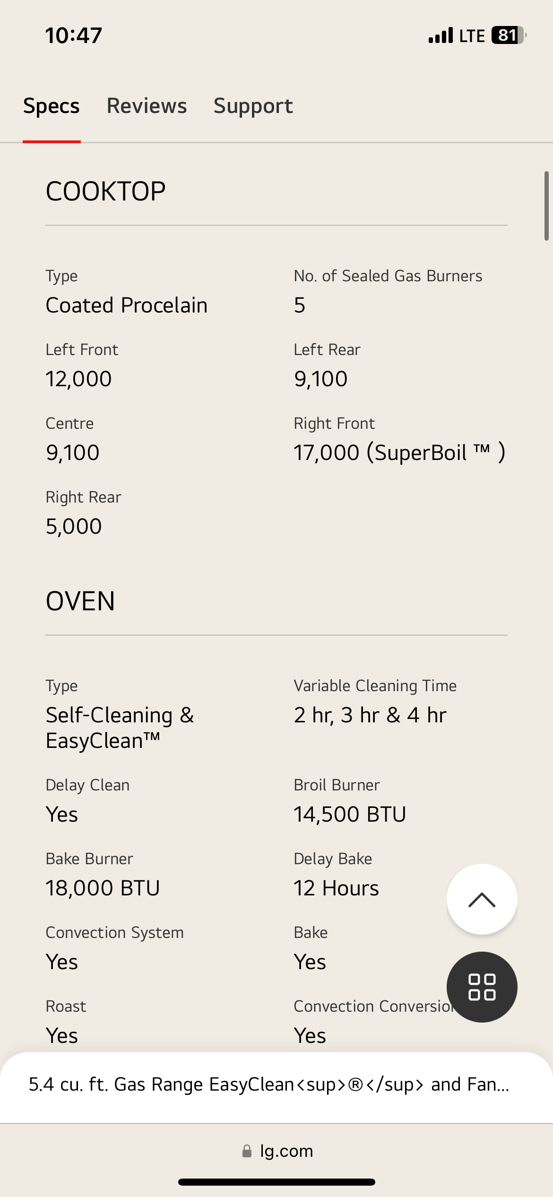Tap the scroll-to-top arrow button
The width and height of the screenshot is (553, 1197).
point(482,899)
